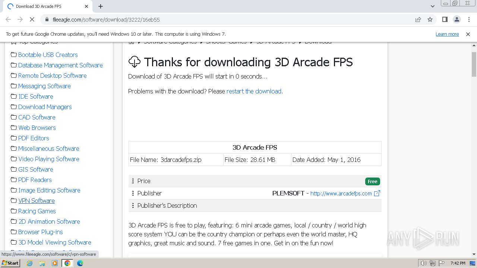Click folder icon beside Web Browsers
Image resolution: width=477 pixels, height=268 pixels.
pyautogui.click(x=14, y=128)
